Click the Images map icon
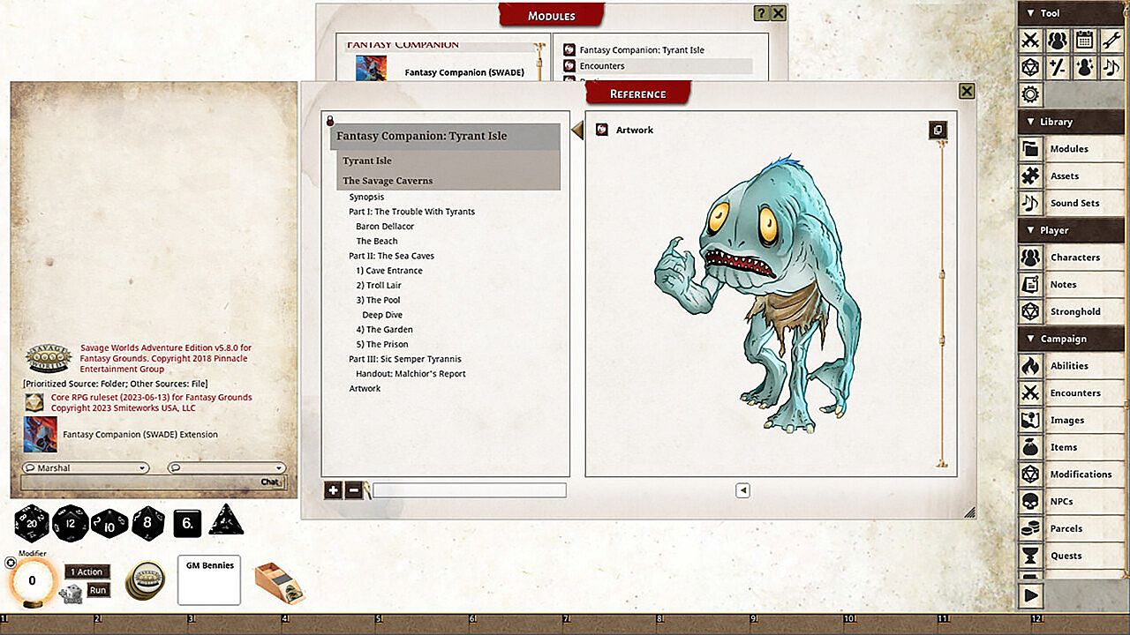Screen dimensions: 1130x635 (x=1030, y=421)
